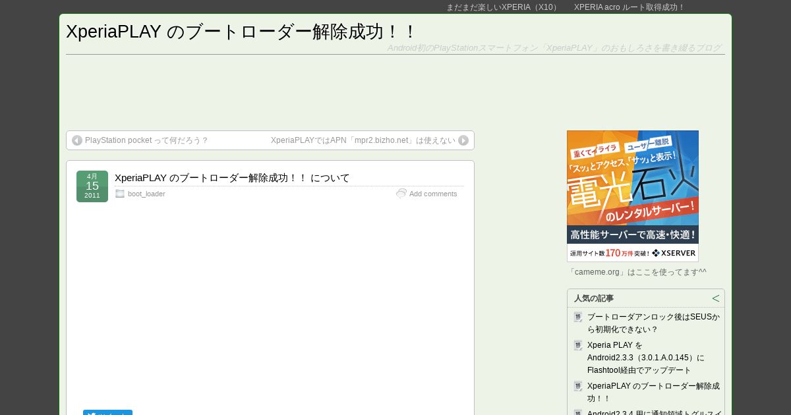This screenshot has width=791, height=415.
Task: Click blog subtitle Android初のPlayStationスマートフォン text
Action: coord(554,48)
